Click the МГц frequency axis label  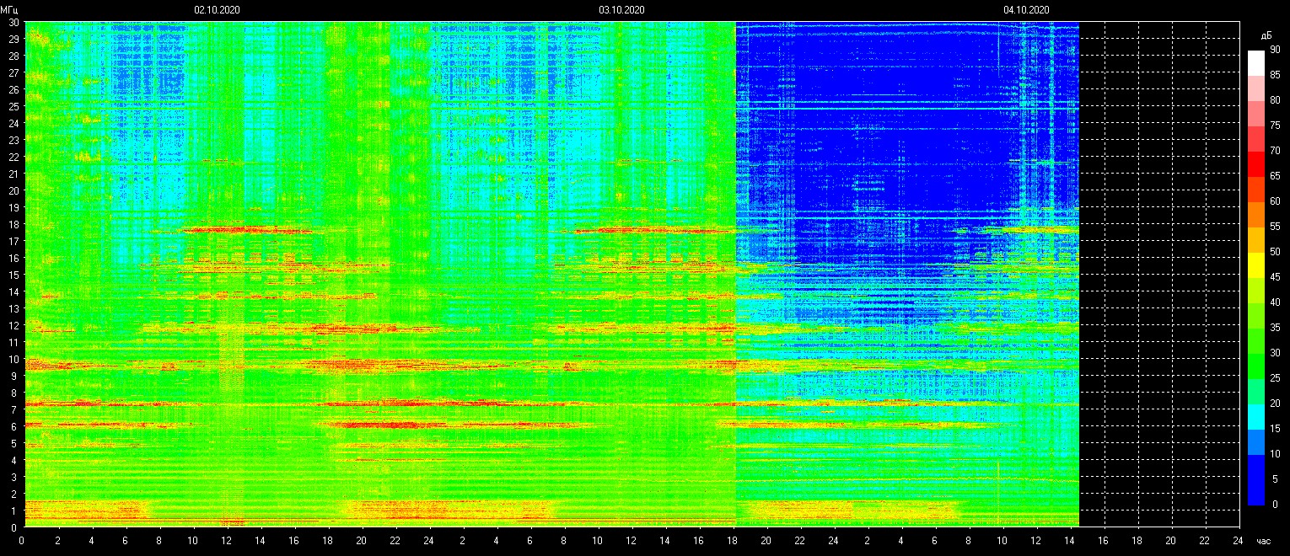pyautogui.click(x=9, y=10)
